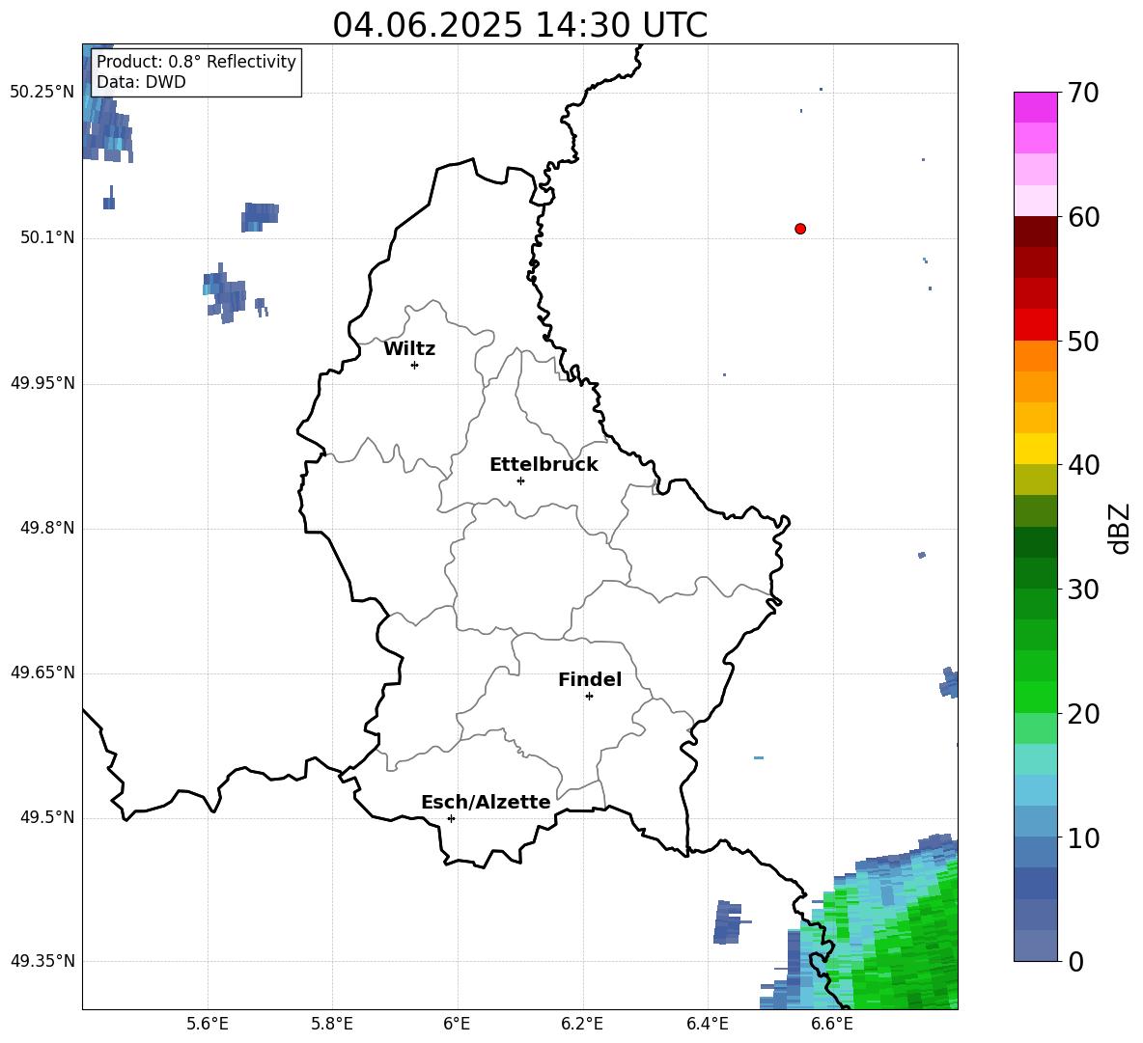
Task: Click the 50.25°N latitude label
Action: [42, 93]
